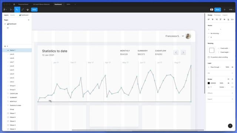Click the align horizontal centers icon
The height and width of the screenshot is (133, 237).
[213, 20]
